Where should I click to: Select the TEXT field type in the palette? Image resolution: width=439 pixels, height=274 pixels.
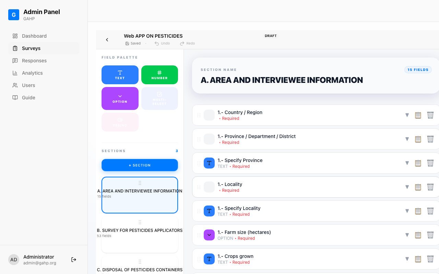[x=120, y=75]
